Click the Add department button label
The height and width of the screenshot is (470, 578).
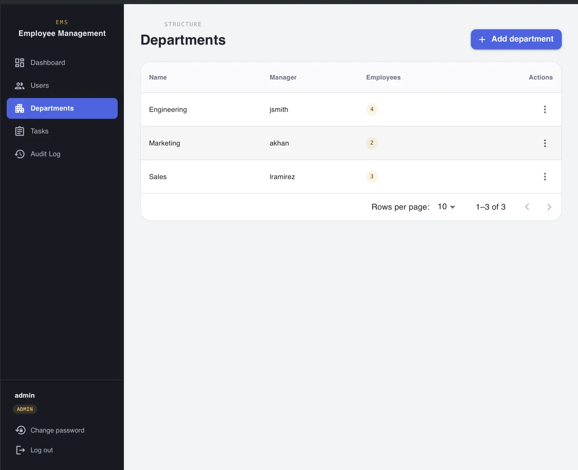pyautogui.click(x=522, y=39)
